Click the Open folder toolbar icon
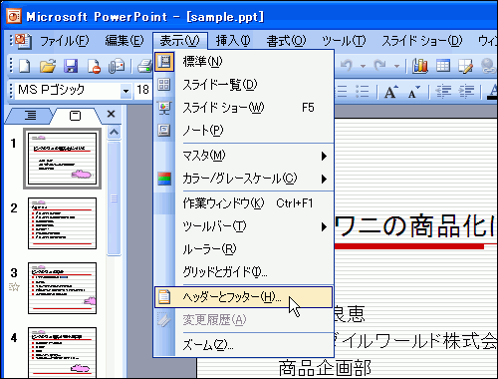Viewport: 498px width, 379px height. 48,66
